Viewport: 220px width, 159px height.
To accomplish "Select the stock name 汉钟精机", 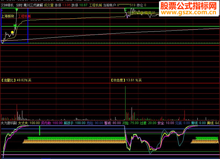I will pyautogui.click(x=7, y=5).
